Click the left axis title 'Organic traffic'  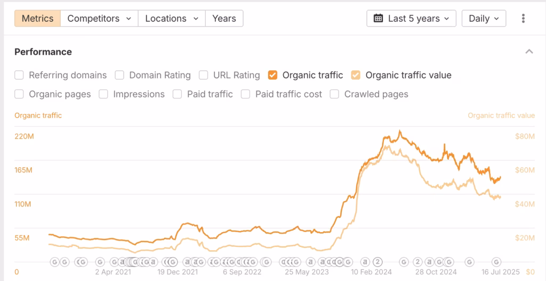tap(38, 115)
